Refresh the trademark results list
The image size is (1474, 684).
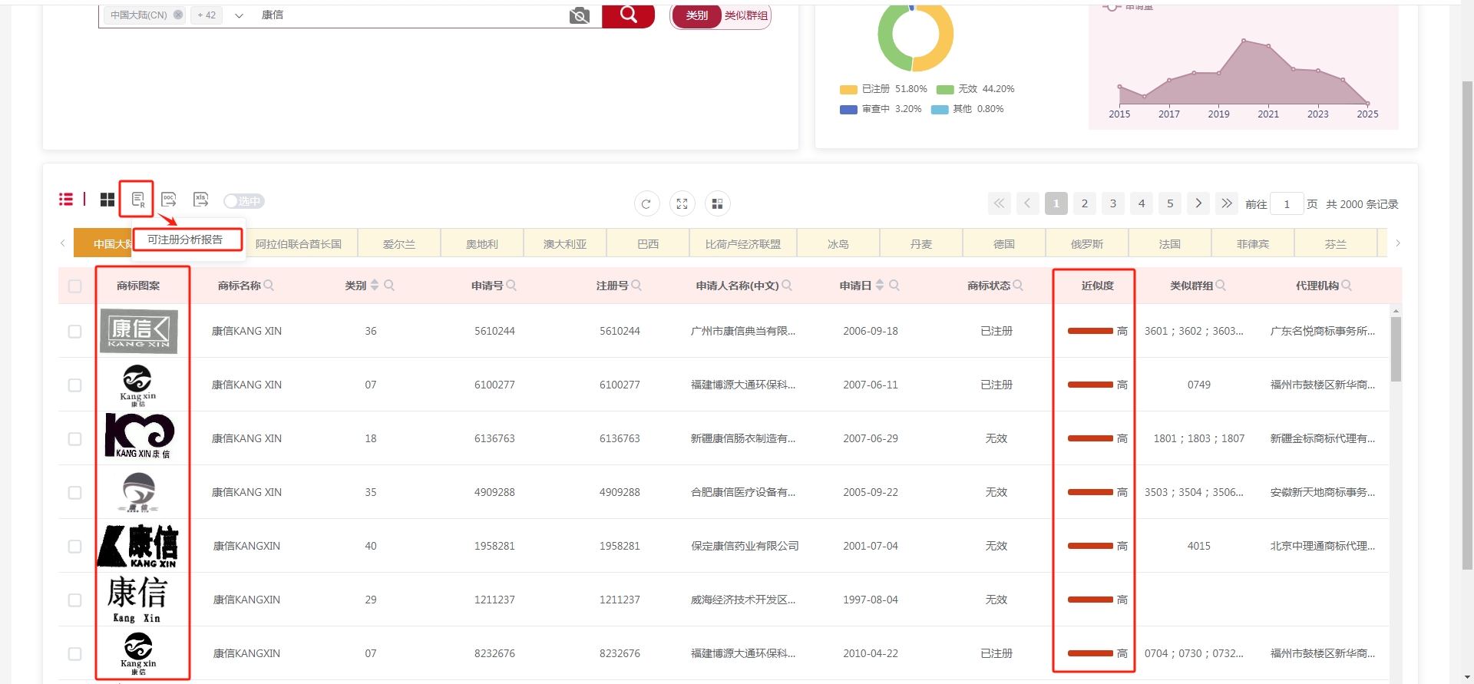(646, 203)
